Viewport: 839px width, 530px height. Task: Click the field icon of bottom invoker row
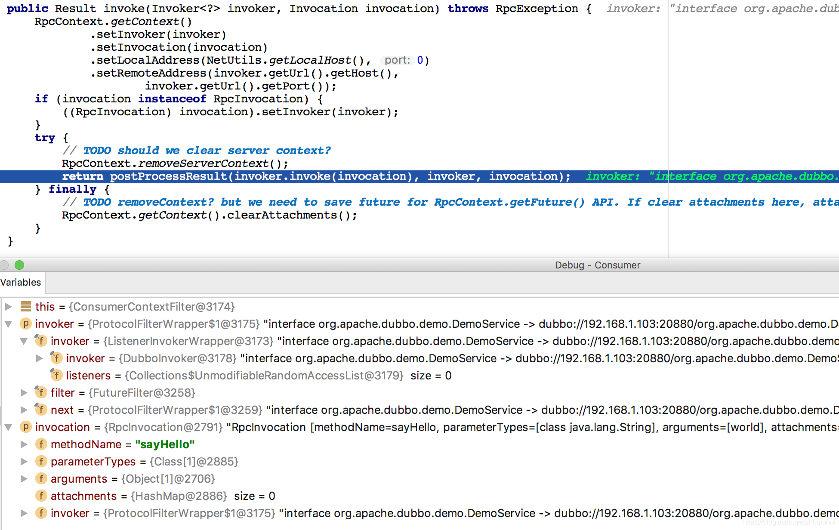pos(41,513)
